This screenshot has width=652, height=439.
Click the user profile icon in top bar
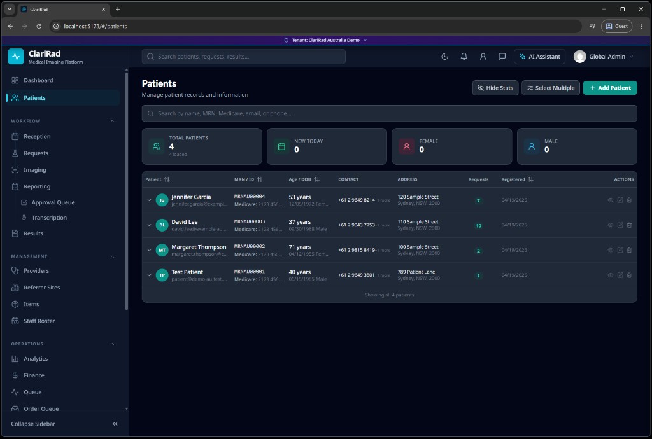coord(483,57)
